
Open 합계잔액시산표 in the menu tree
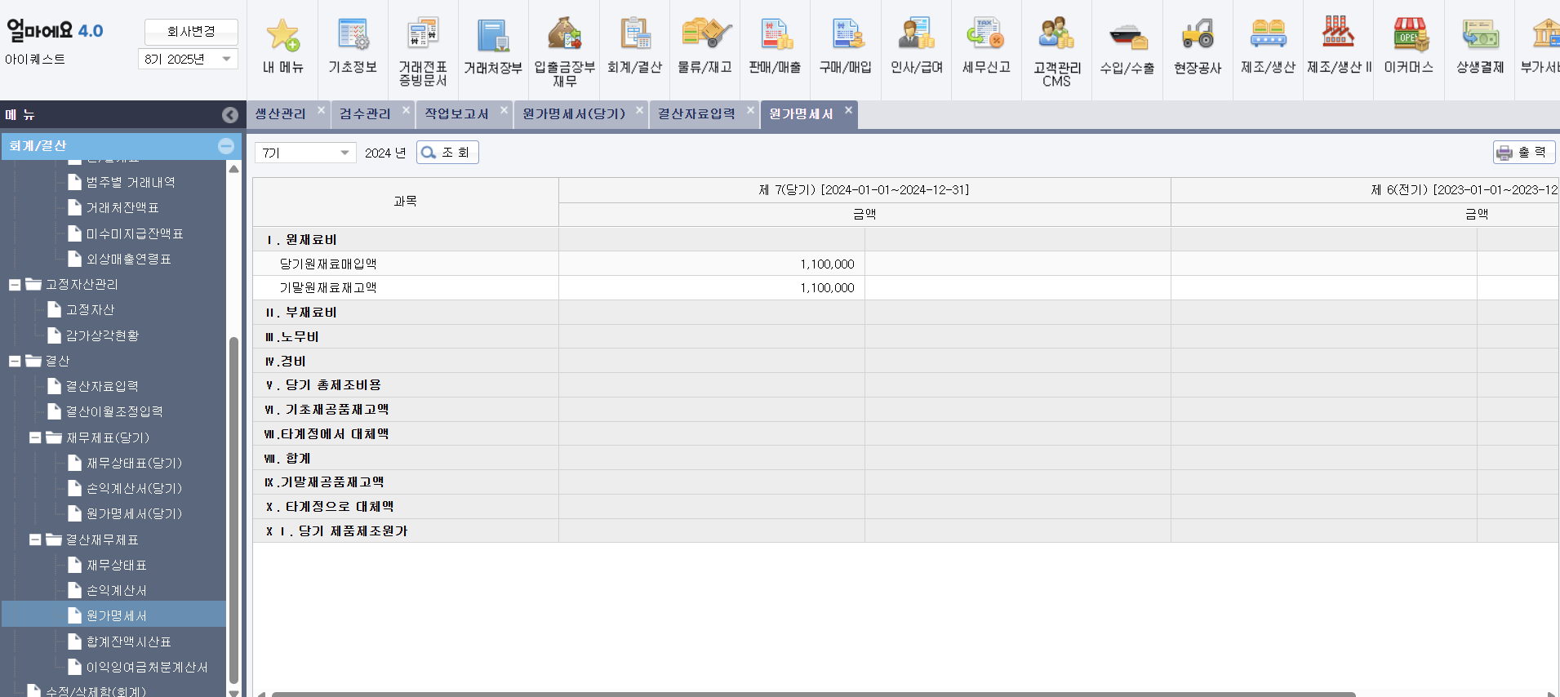click(129, 642)
